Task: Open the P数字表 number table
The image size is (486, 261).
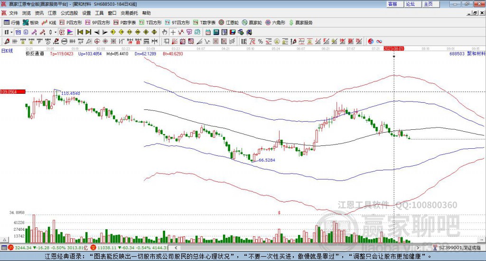Action: coord(125,23)
